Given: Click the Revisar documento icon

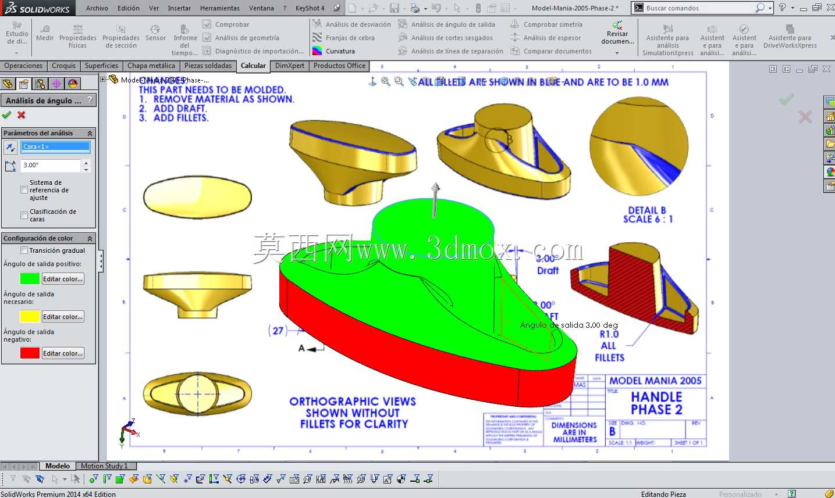Looking at the screenshot, I should [617, 26].
